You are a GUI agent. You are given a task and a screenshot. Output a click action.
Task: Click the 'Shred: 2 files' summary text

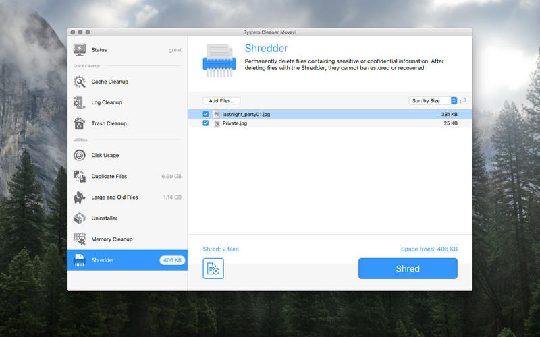click(x=221, y=249)
